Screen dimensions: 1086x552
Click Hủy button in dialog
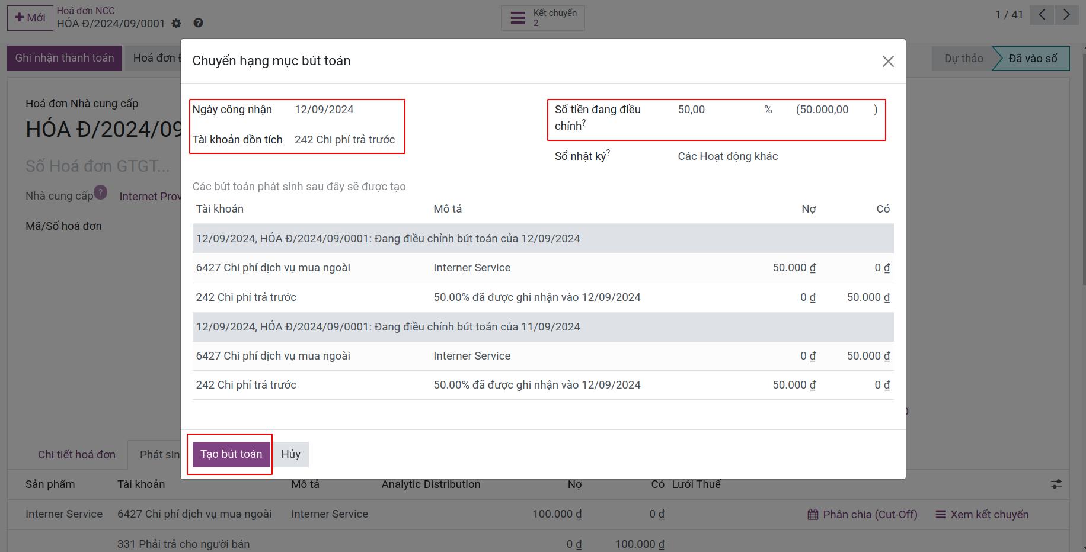point(290,454)
